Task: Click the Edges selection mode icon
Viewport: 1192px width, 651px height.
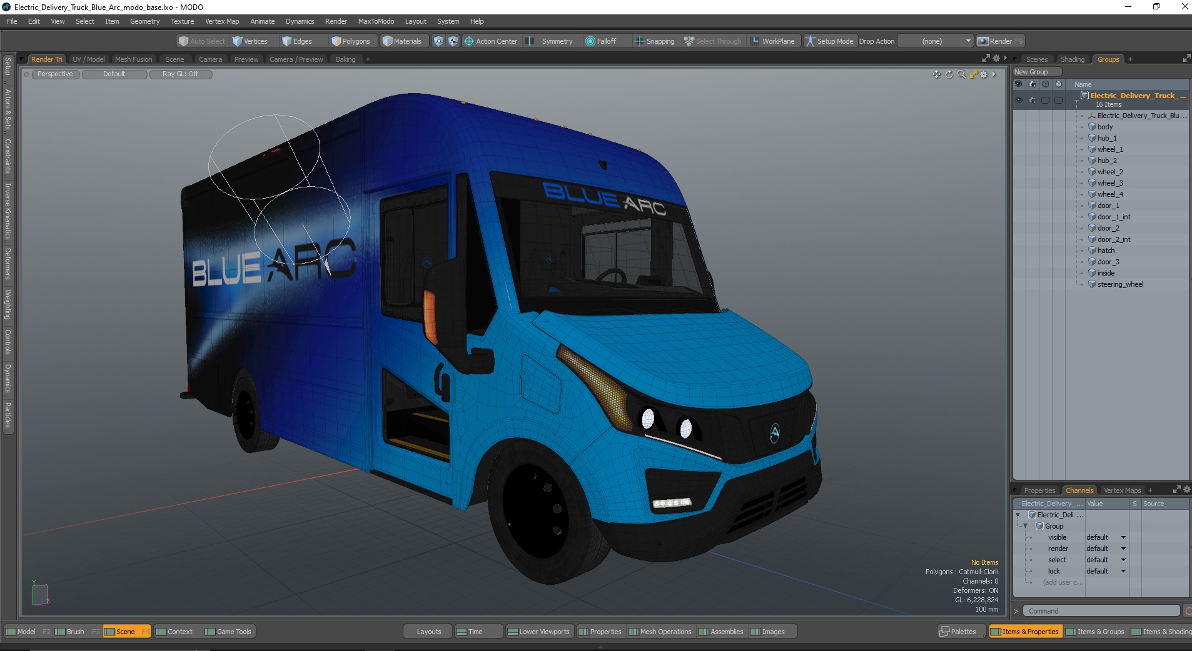Action: pyautogui.click(x=286, y=41)
